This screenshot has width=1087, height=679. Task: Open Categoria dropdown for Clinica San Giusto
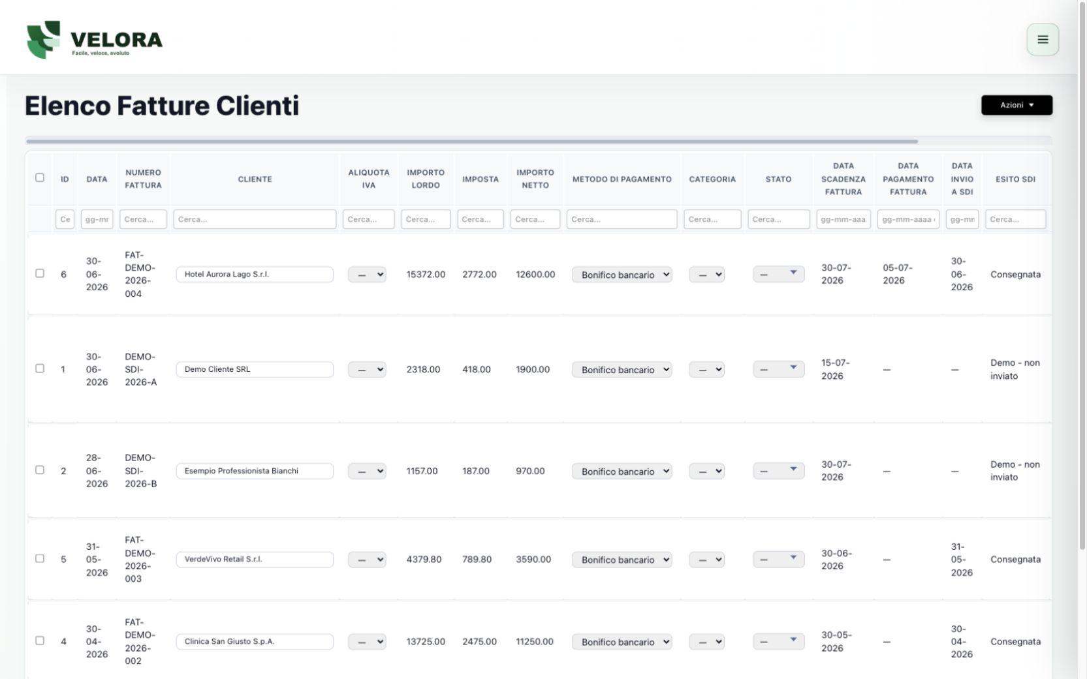(x=706, y=642)
